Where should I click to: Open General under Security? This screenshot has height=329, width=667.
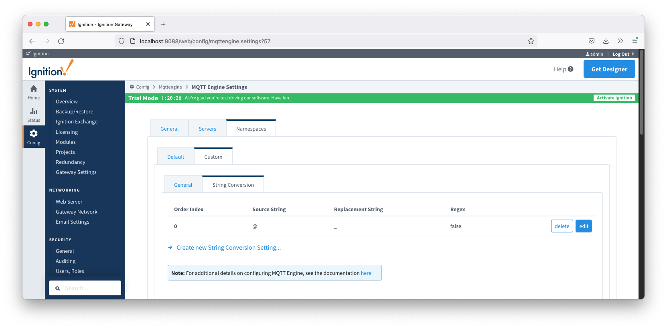[65, 251]
